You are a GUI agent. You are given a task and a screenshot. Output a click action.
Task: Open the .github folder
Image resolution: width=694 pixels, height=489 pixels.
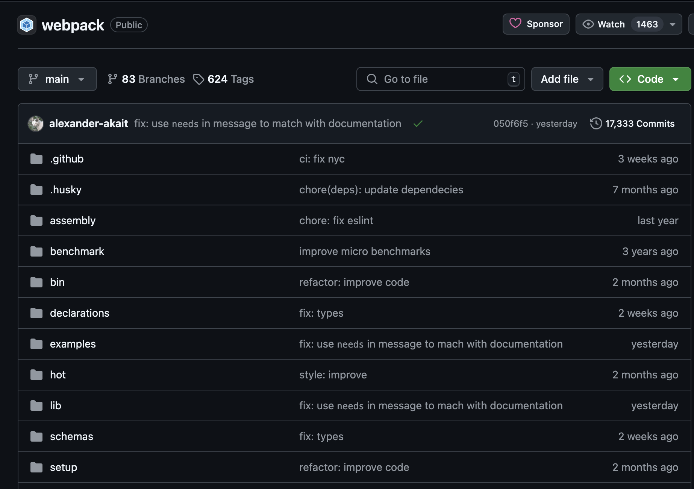tap(67, 159)
